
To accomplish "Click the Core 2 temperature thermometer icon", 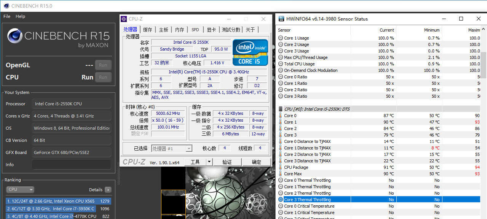I will click(281, 129).
